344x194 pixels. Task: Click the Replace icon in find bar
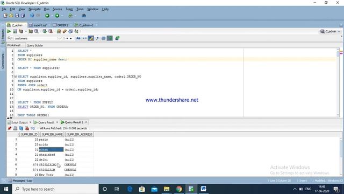click(x=117, y=38)
